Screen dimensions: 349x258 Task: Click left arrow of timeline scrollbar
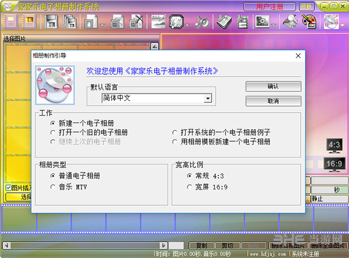pyautogui.click(x=6, y=246)
